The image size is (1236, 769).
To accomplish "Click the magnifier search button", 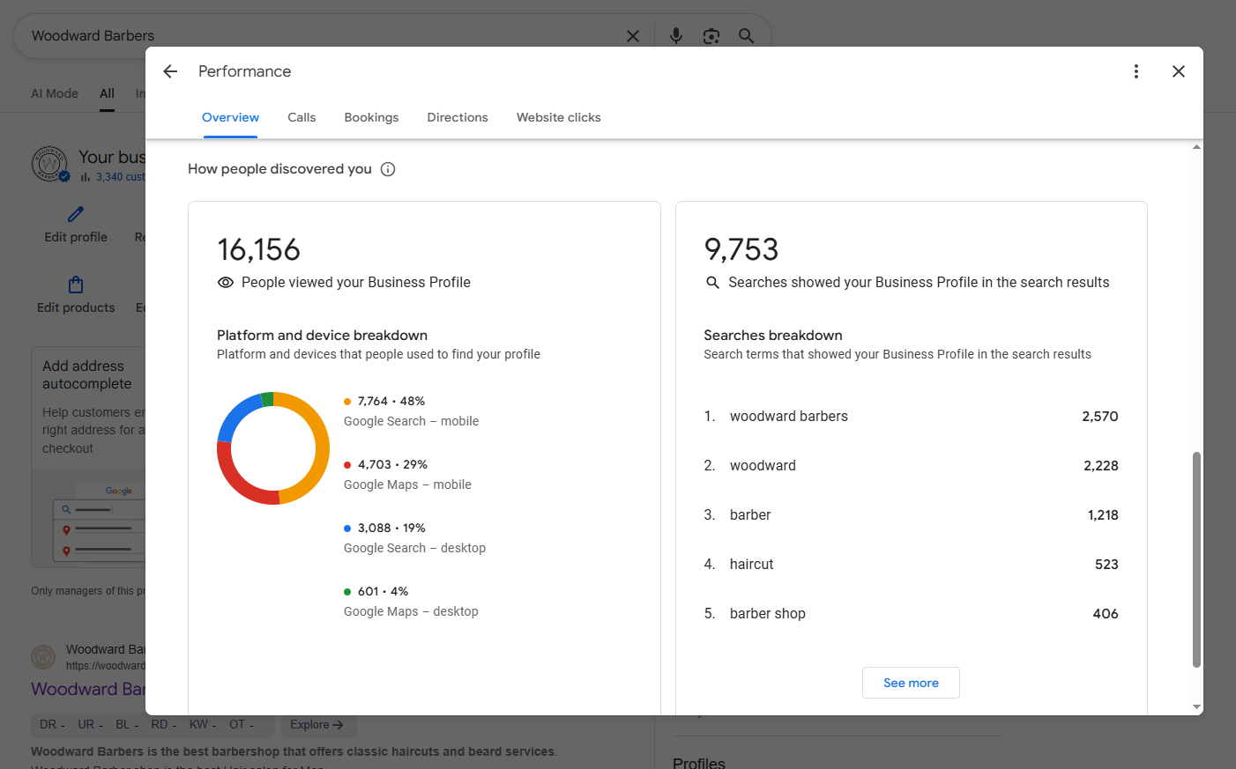I will point(746,36).
